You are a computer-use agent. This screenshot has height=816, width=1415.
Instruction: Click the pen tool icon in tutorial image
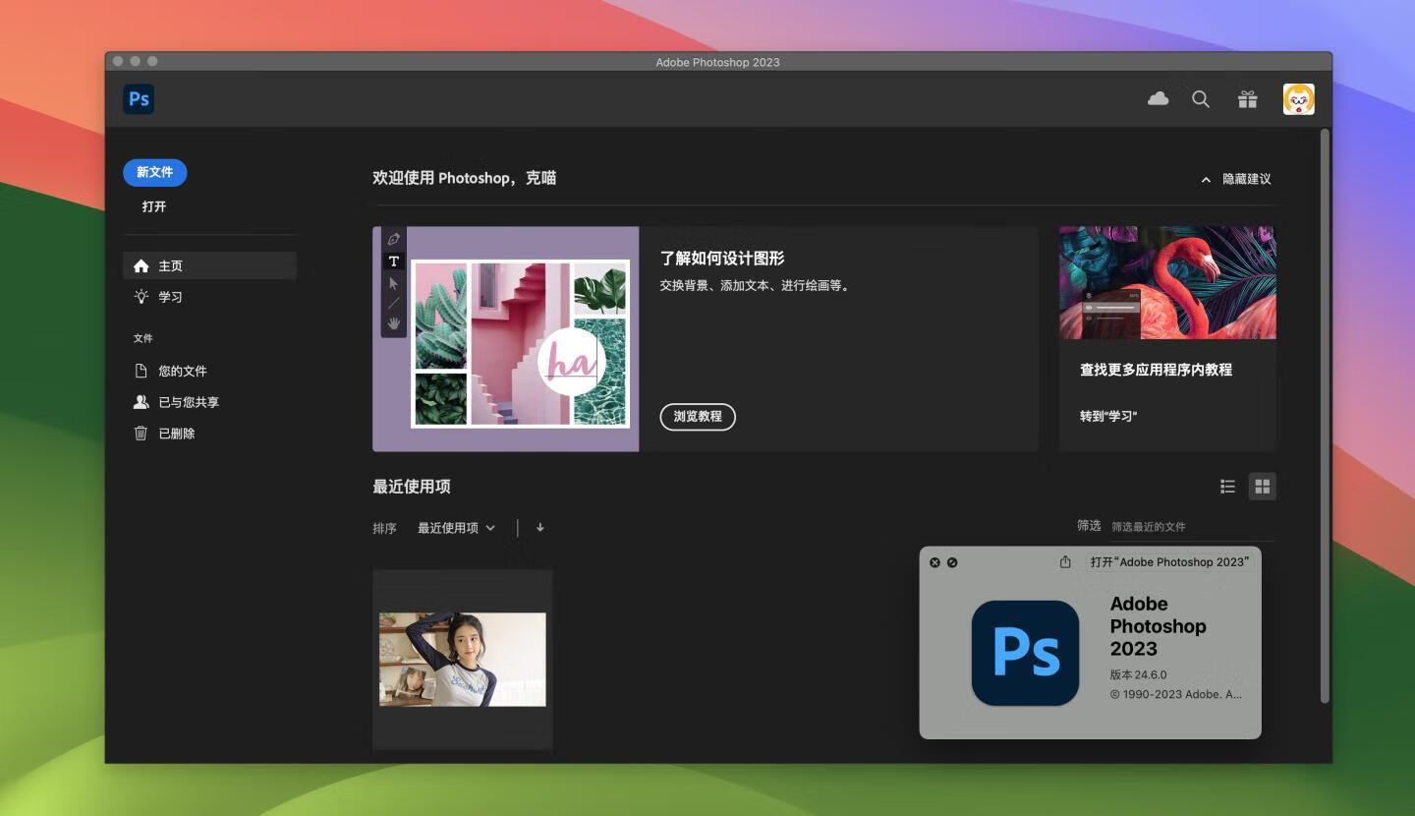point(394,239)
